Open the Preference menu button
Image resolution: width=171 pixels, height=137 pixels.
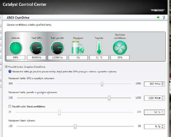(158, 11)
